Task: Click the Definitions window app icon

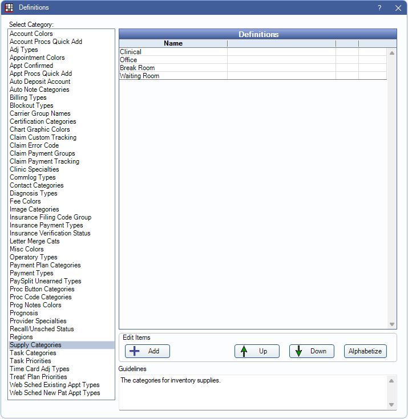Action: (9, 7)
